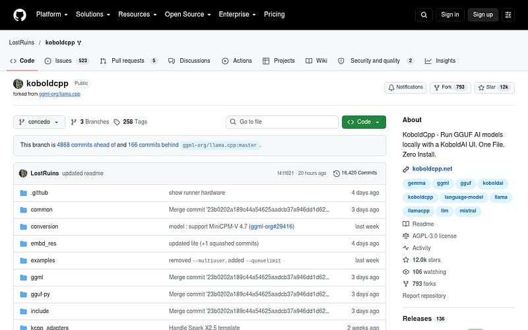The image size is (528, 330).
Task: Open the Wiki tab
Action: tap(316, 61)
